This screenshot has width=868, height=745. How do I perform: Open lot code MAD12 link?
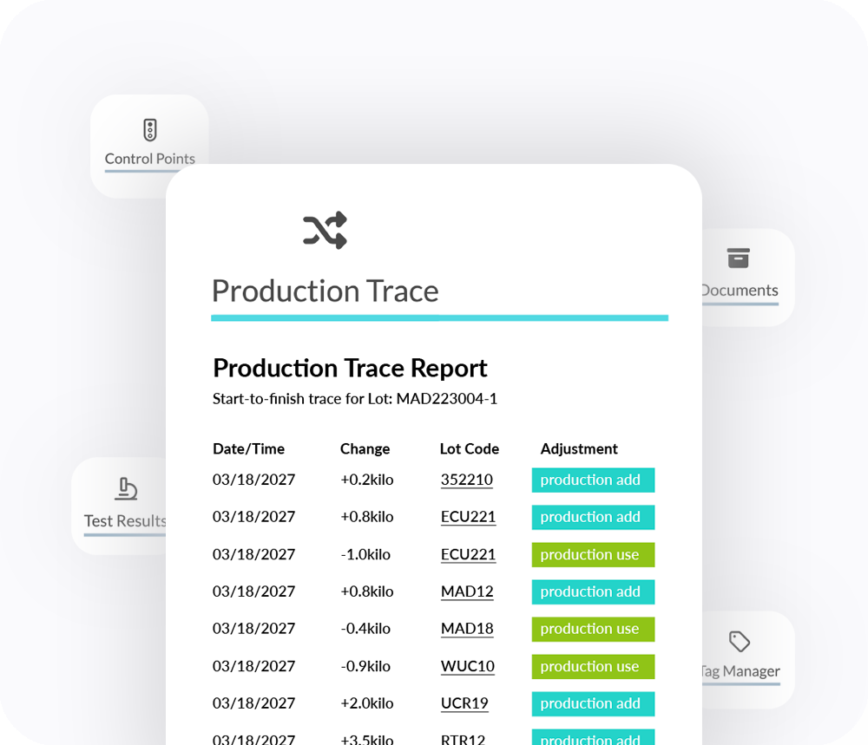point(467,591)
